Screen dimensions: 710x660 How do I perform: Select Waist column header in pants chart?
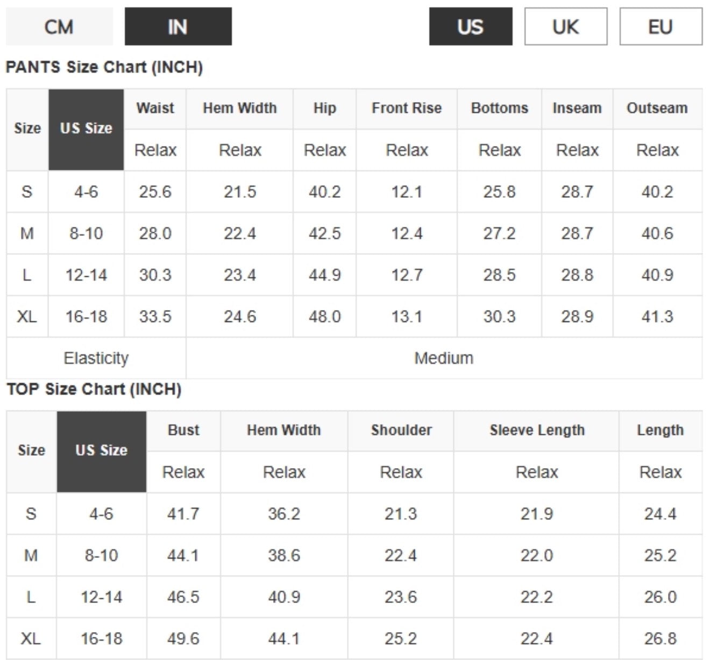click(x=155, y=109)
